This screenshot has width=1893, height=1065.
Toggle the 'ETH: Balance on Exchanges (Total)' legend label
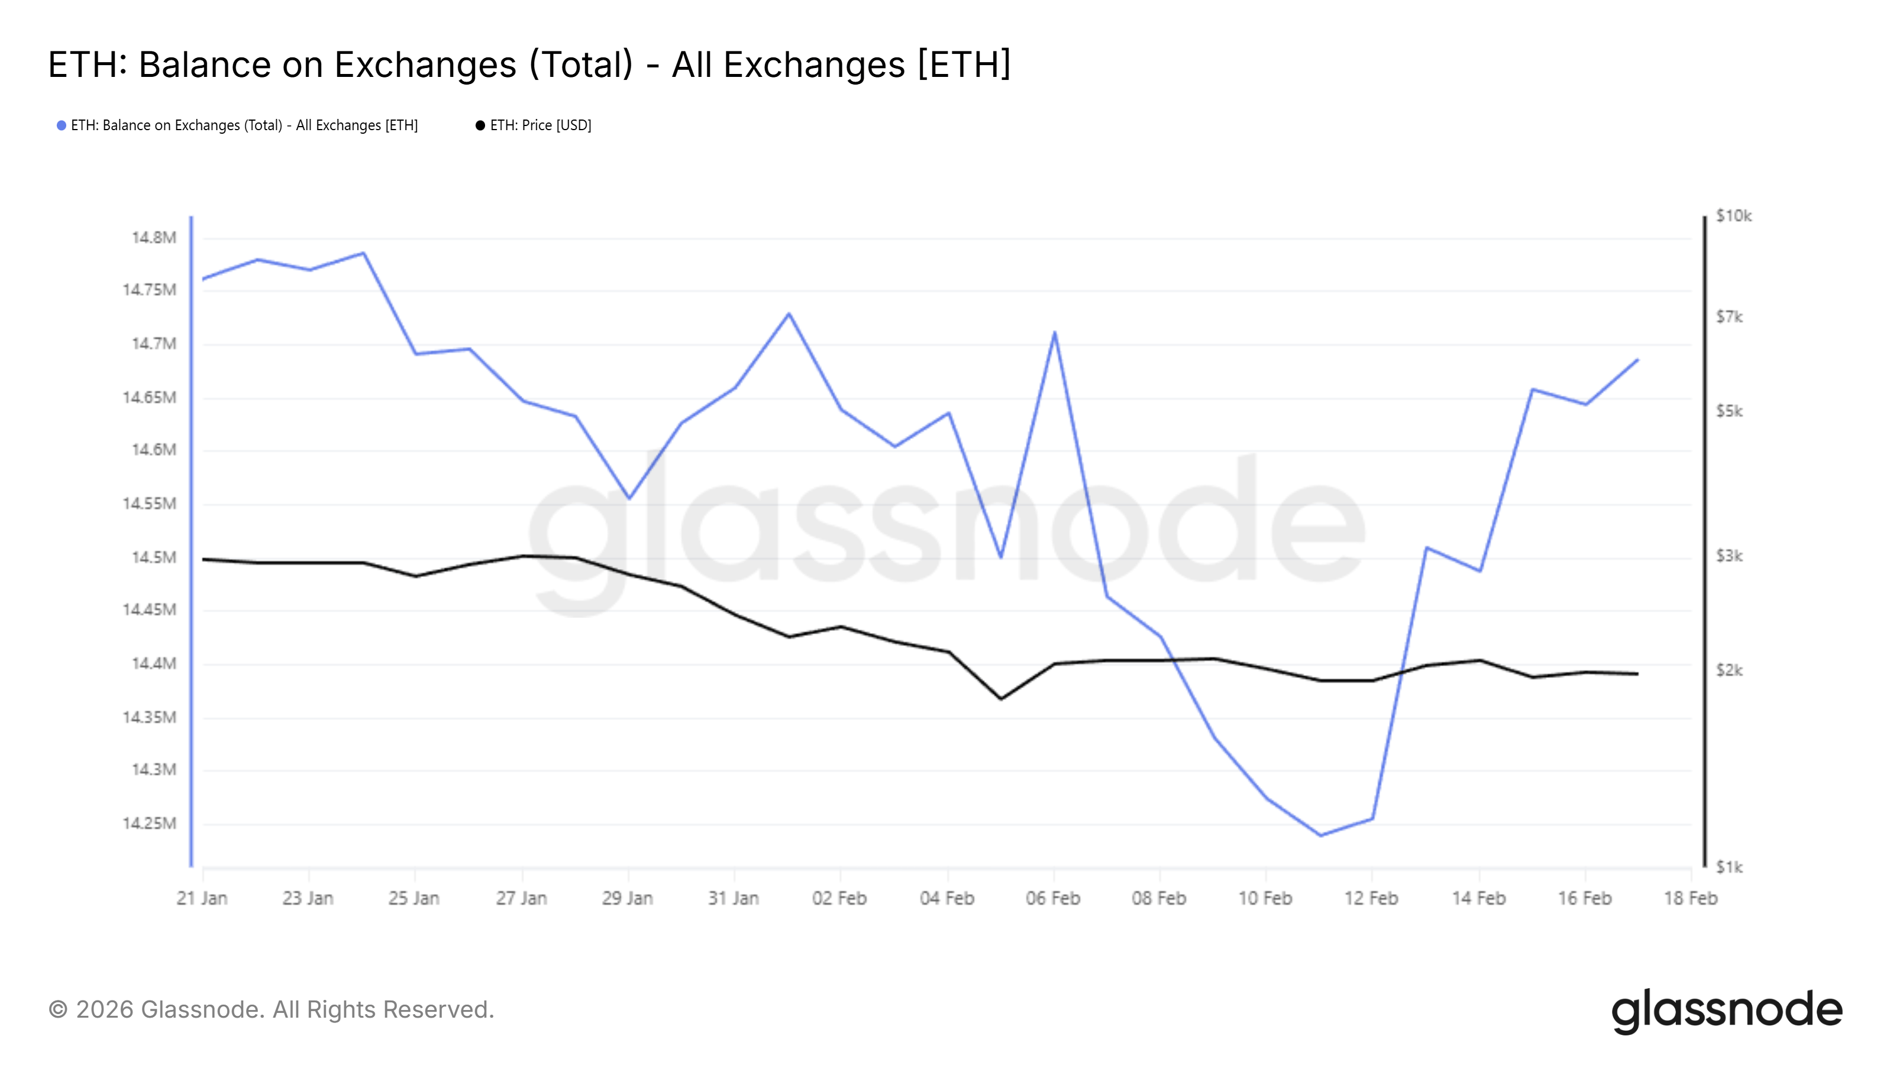[x=244, y=125]
